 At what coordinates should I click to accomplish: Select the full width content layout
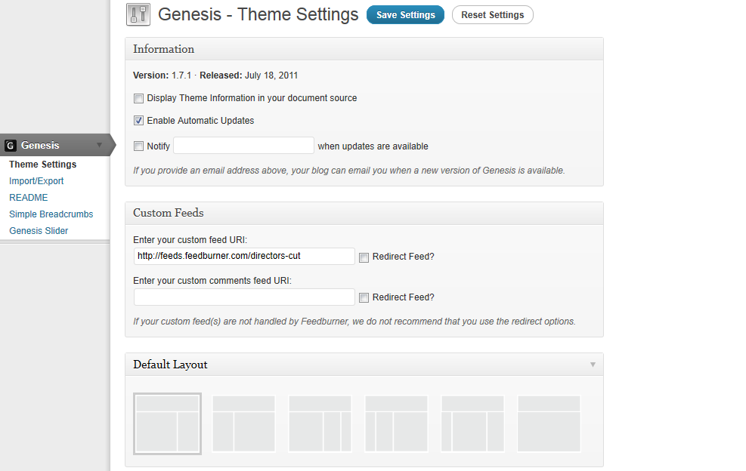(549, 423)
